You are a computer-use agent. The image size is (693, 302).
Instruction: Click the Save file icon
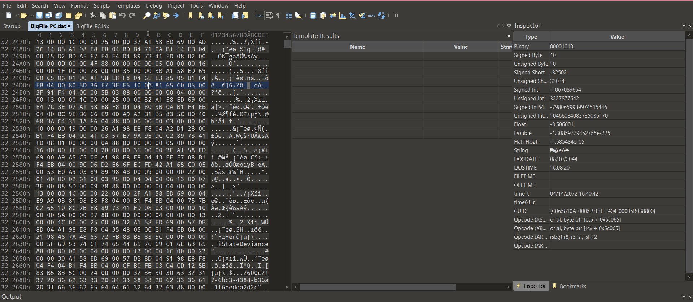point(39,16)
